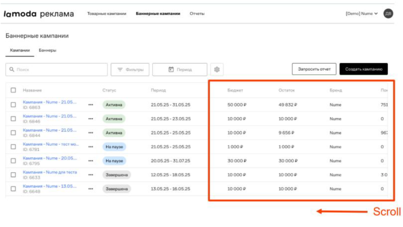403x227 pixels.
Task: Click the Поиск search field
Action: [x=57, y=69]
